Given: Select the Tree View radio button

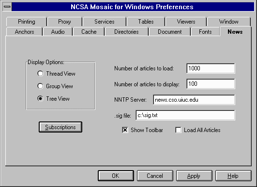Looking at the screenshot, I should pos(40,98).
